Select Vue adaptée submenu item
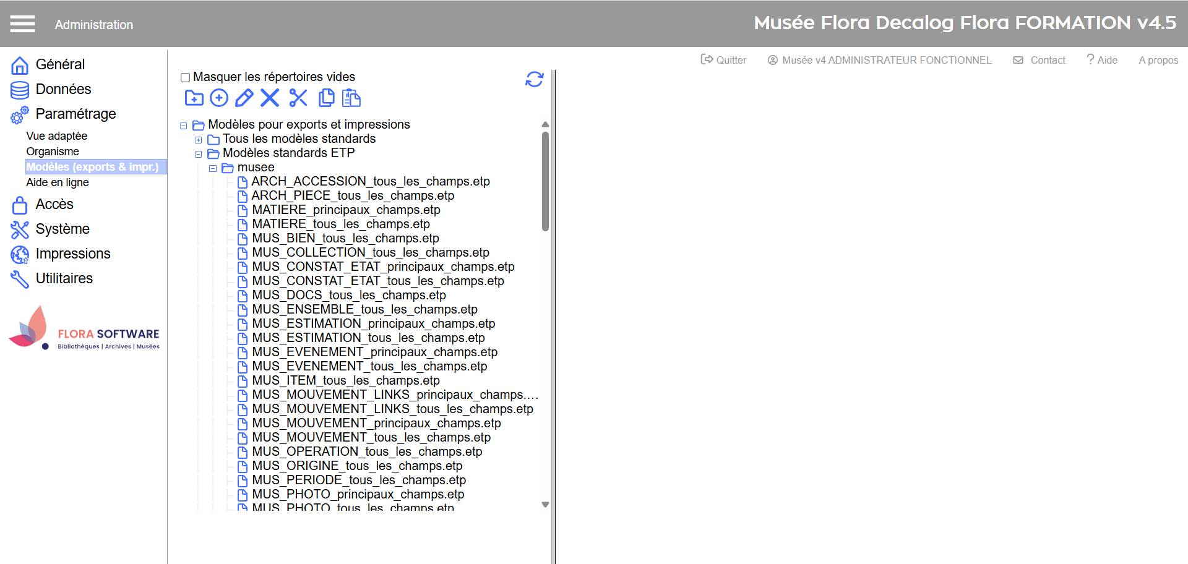This screenshot has width=1188, height=564. pos(56,136)
